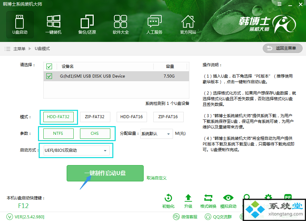Open the 软件大全 software library
Screen dimensions: 306x221
pos(121,25)
